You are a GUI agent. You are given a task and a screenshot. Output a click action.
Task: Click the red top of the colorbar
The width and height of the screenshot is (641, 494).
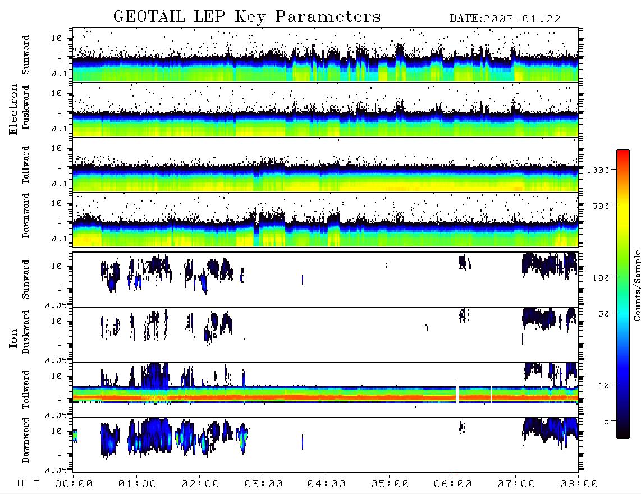[623, 155]
